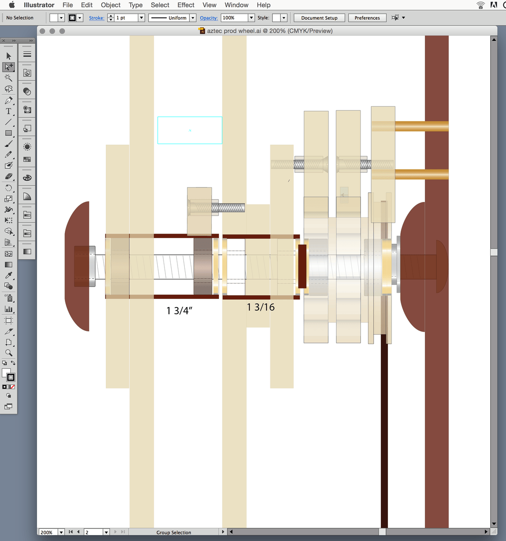This screenshot has height=541, width=506.
Task: Activate the Zoom tool
Action: point(8,352)
